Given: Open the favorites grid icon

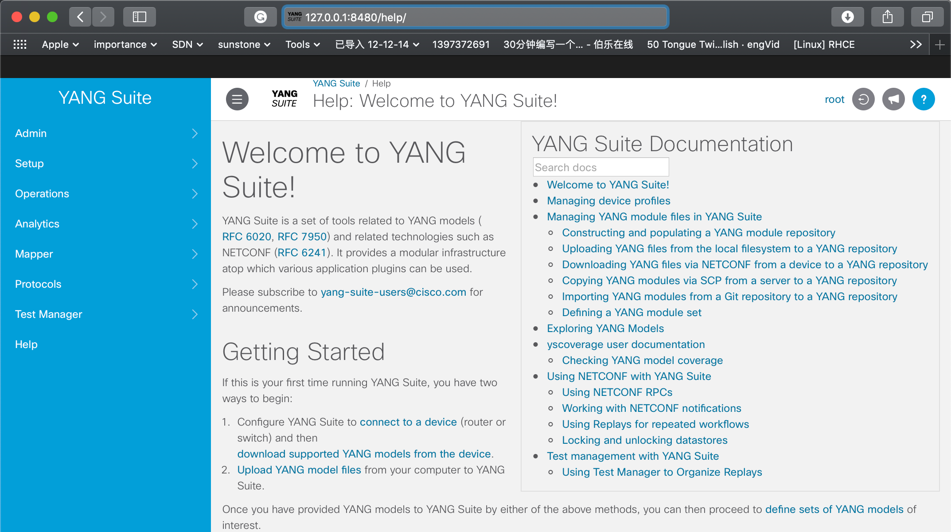Looking at the screenshot, I should 20,44.
